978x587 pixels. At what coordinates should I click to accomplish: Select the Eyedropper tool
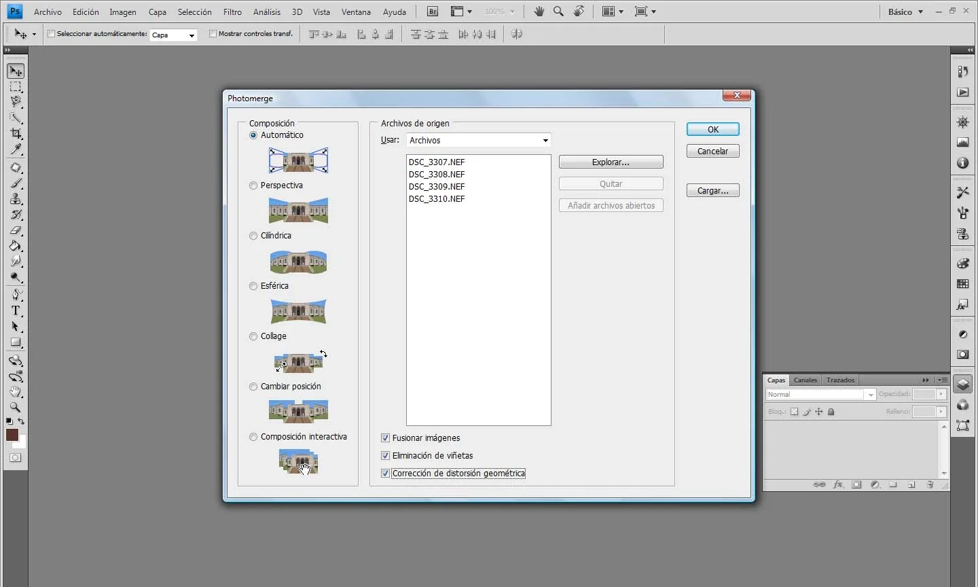[x=16, y=149]
